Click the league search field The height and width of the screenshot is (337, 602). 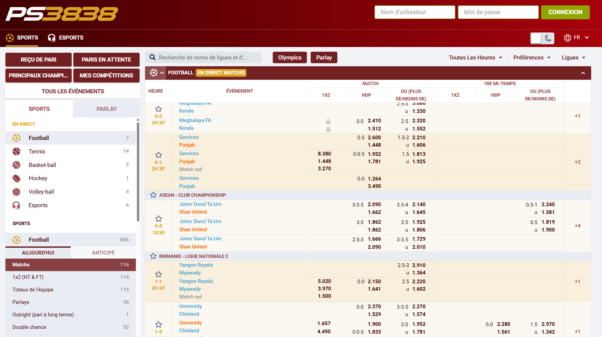pos(203,57)
